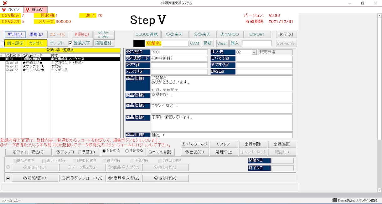Viewport: 382px width, 204px height.
Task: Click the ③画像ダウンロード(W) button
Action: 82,178
